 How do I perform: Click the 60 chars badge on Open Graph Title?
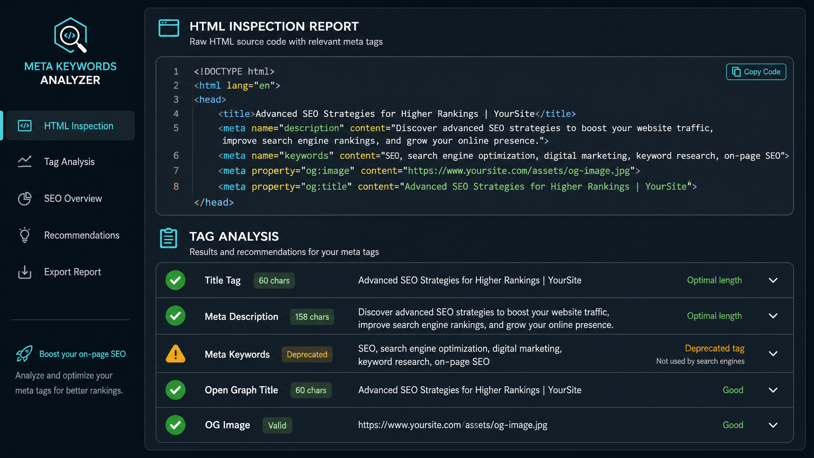311,390
